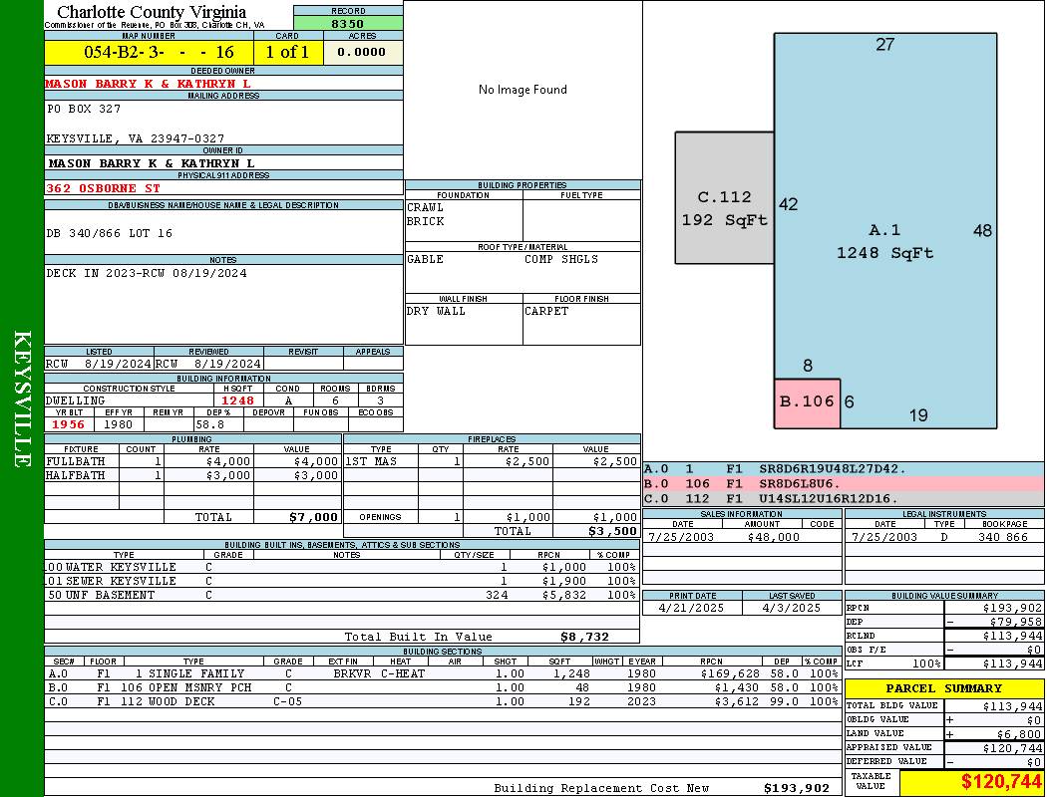Click the 50 UNF BASEMENT built-in row
Screen dimensions: 1047x797
pos(340,595)
